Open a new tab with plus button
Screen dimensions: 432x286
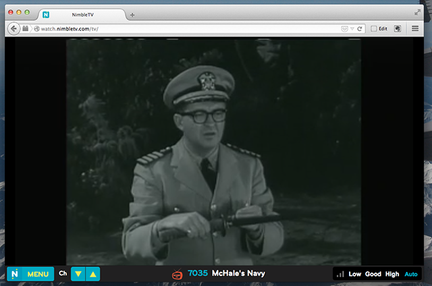[132, 15]
